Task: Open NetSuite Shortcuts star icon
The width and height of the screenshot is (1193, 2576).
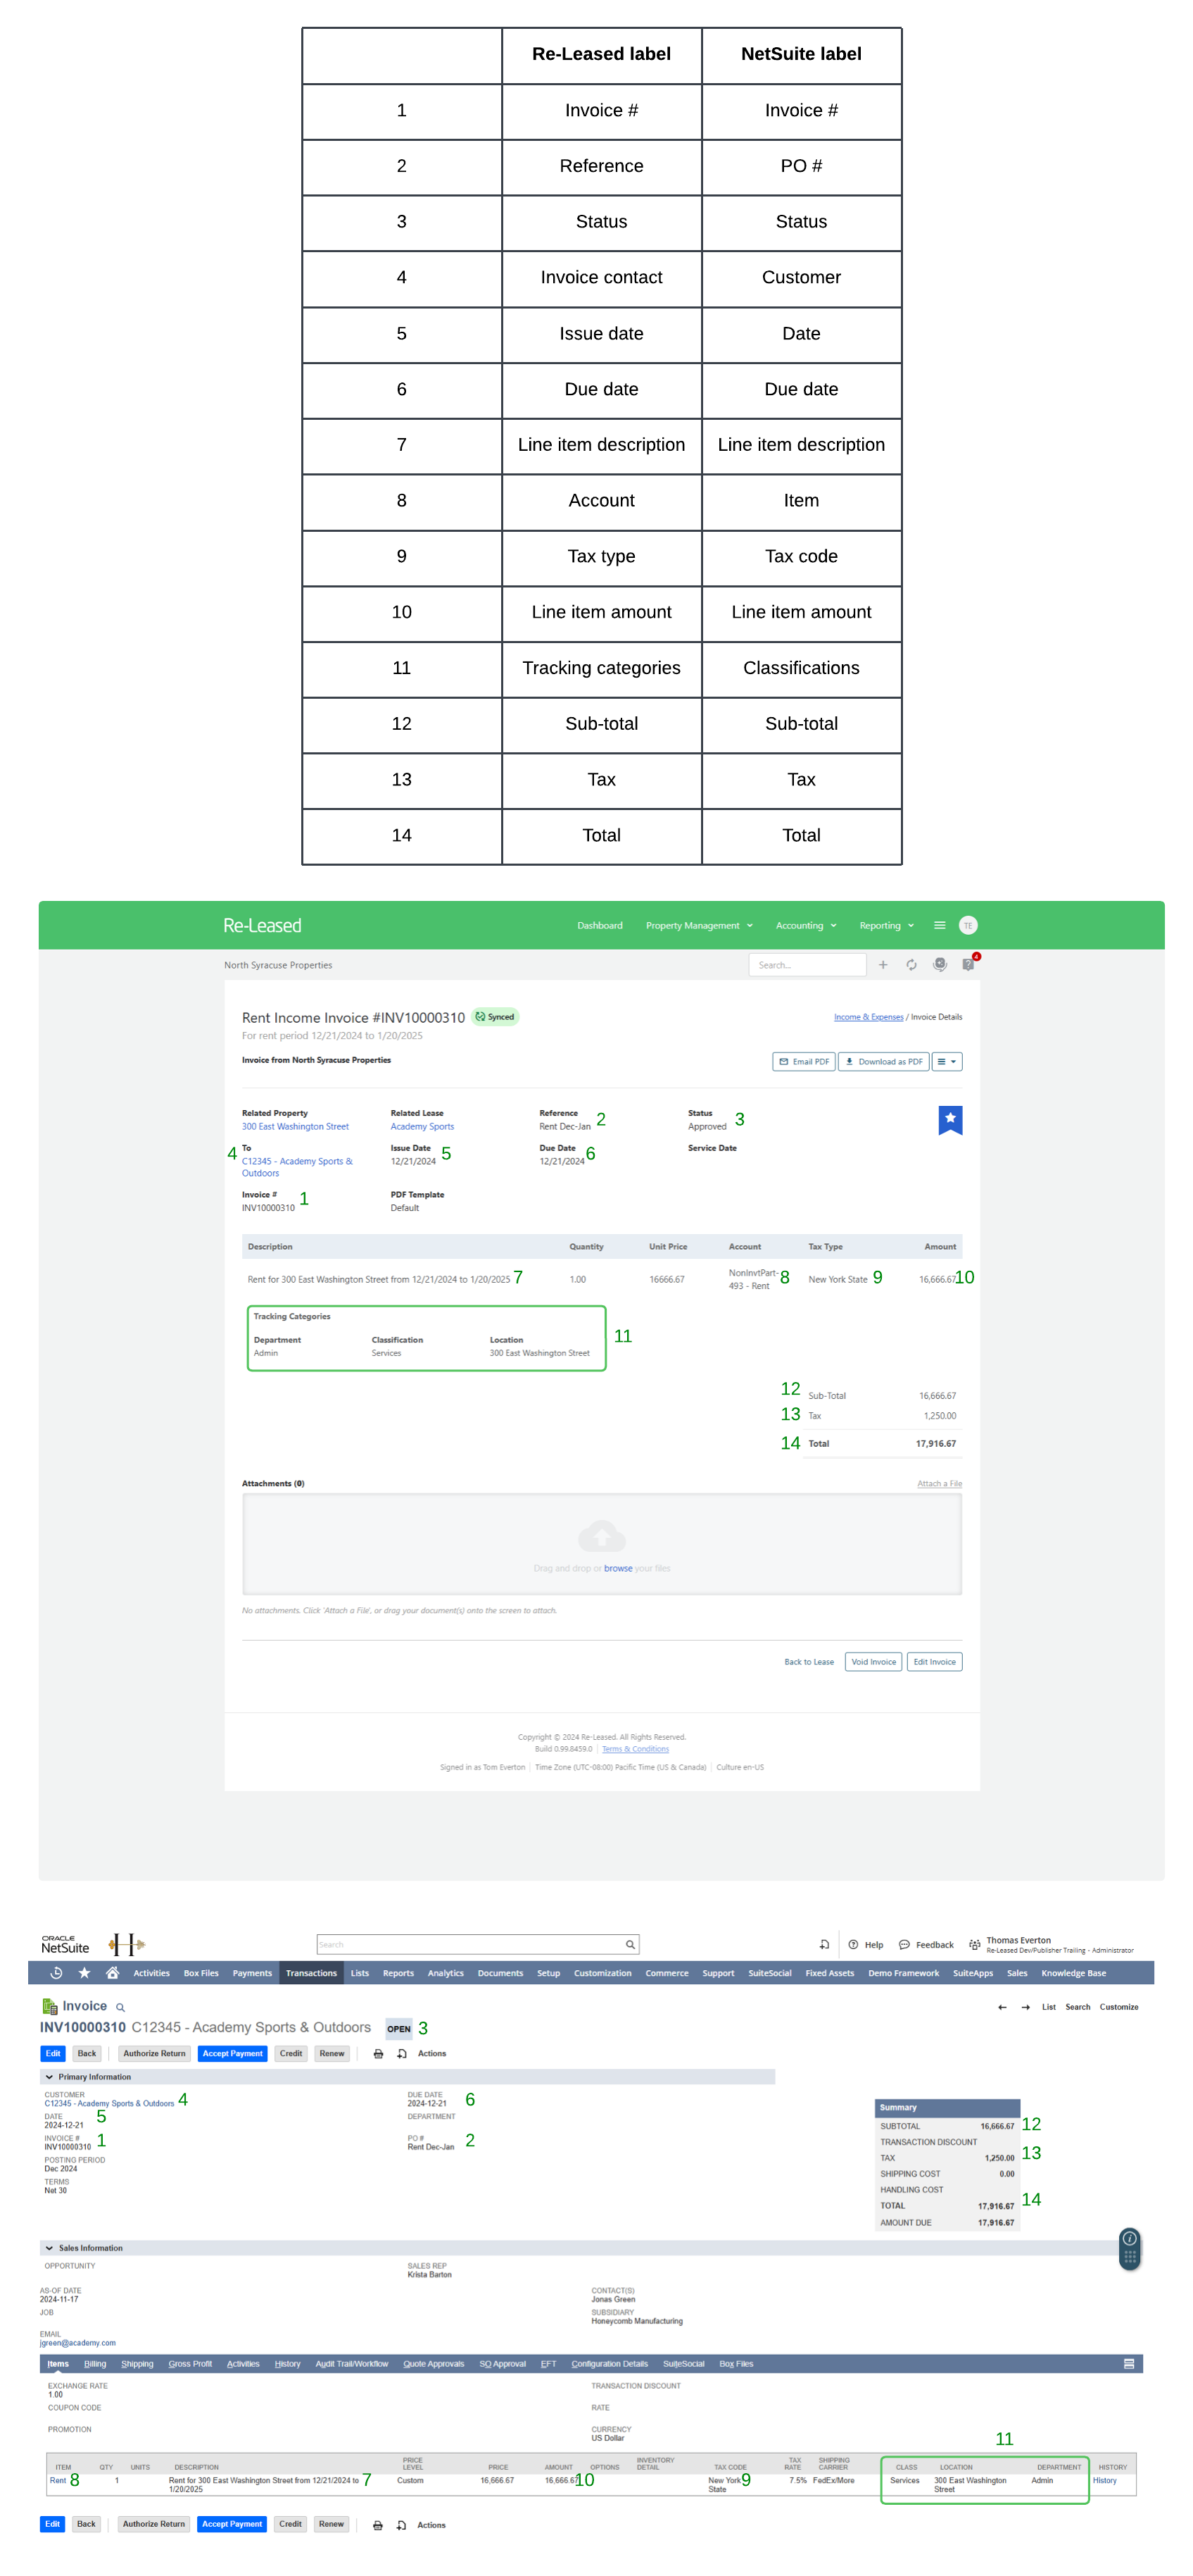Action: [x=85, y=1973]
